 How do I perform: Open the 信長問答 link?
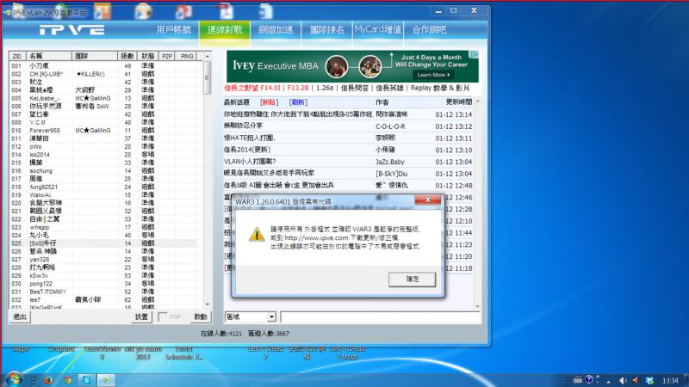[x=355, y=88]
